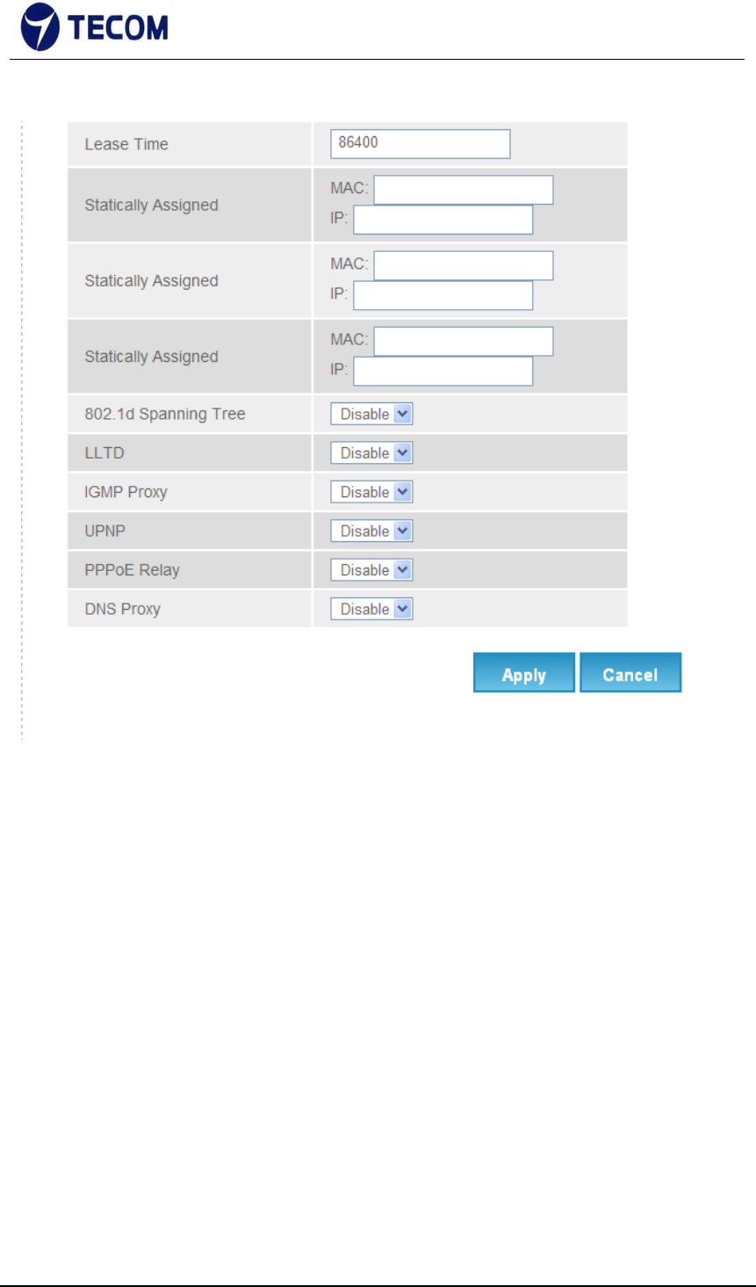Viewport: 756px width, 1287px height.
Task: Focus third Statically Assigned MAC field
Action: click(x=464, y=341)
